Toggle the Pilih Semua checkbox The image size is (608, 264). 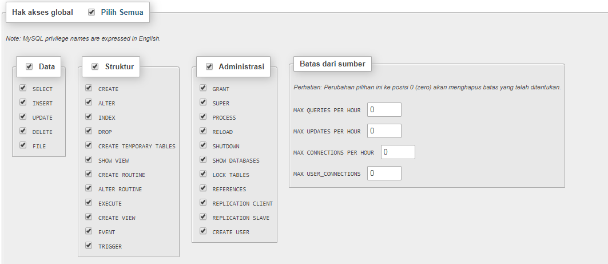tap(92, 12)
